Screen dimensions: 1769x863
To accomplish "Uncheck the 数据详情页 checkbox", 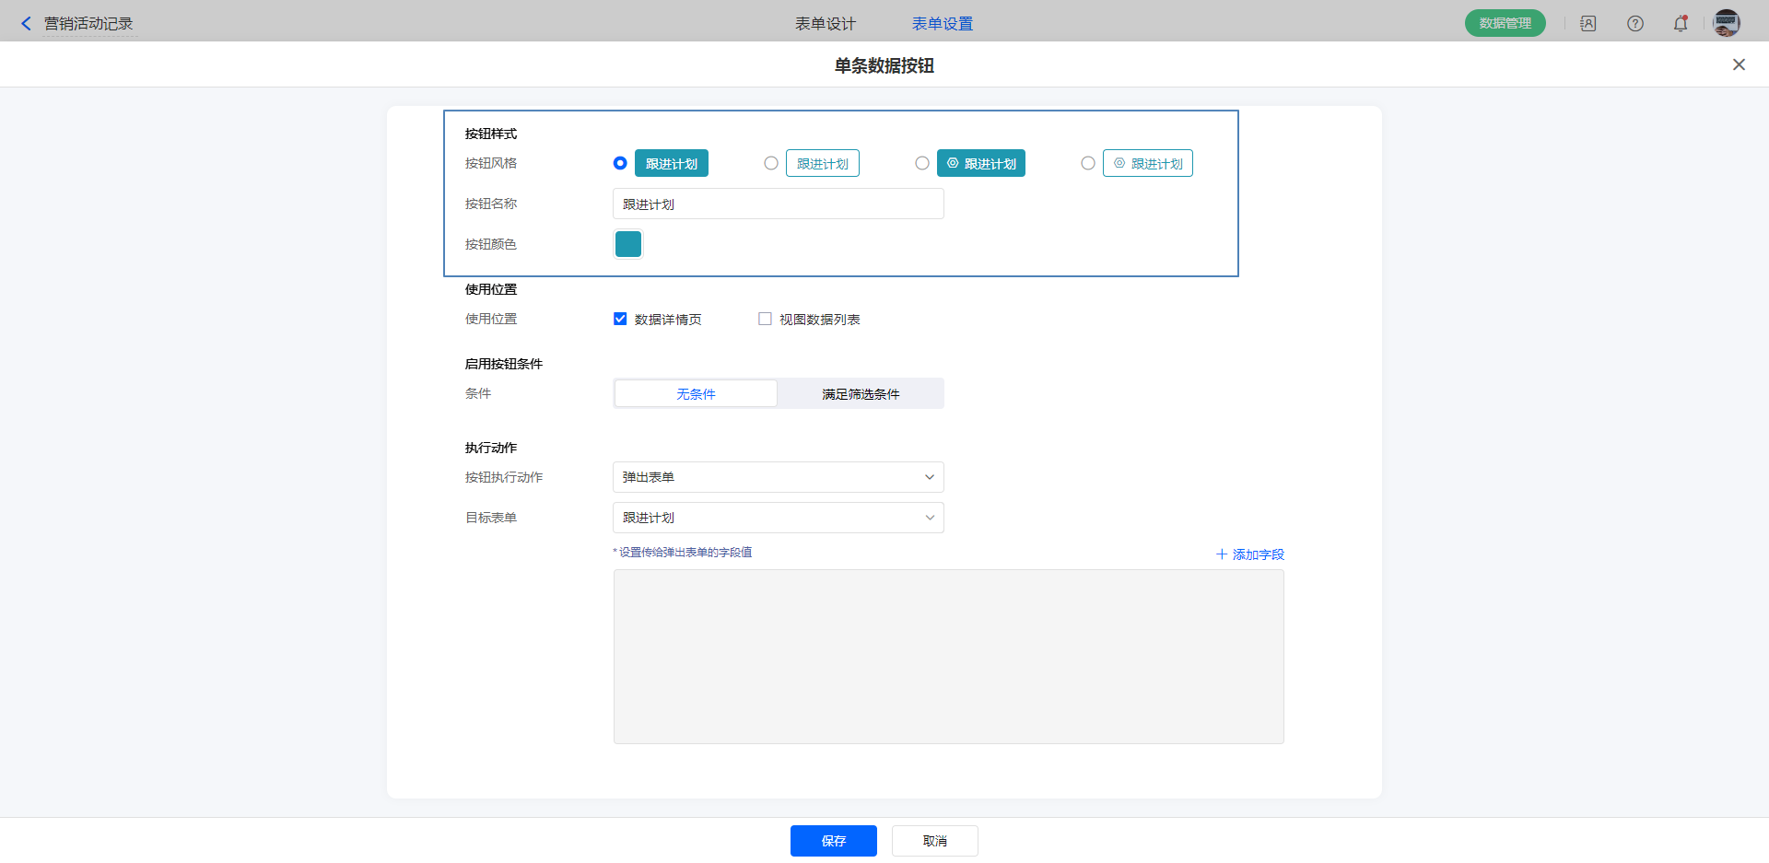I will click(x=620, y=319).
